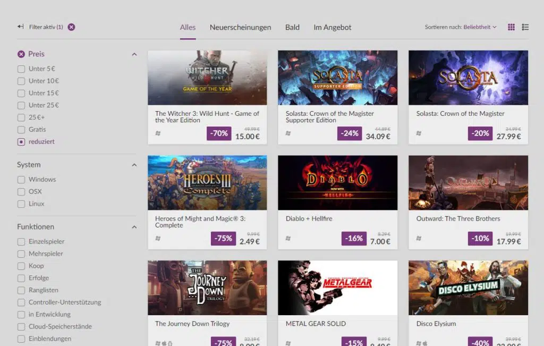The height and width of the screenshot is (346, 544).
Task: Open Disco Elysium title link
Action: (x=436, y=324)
